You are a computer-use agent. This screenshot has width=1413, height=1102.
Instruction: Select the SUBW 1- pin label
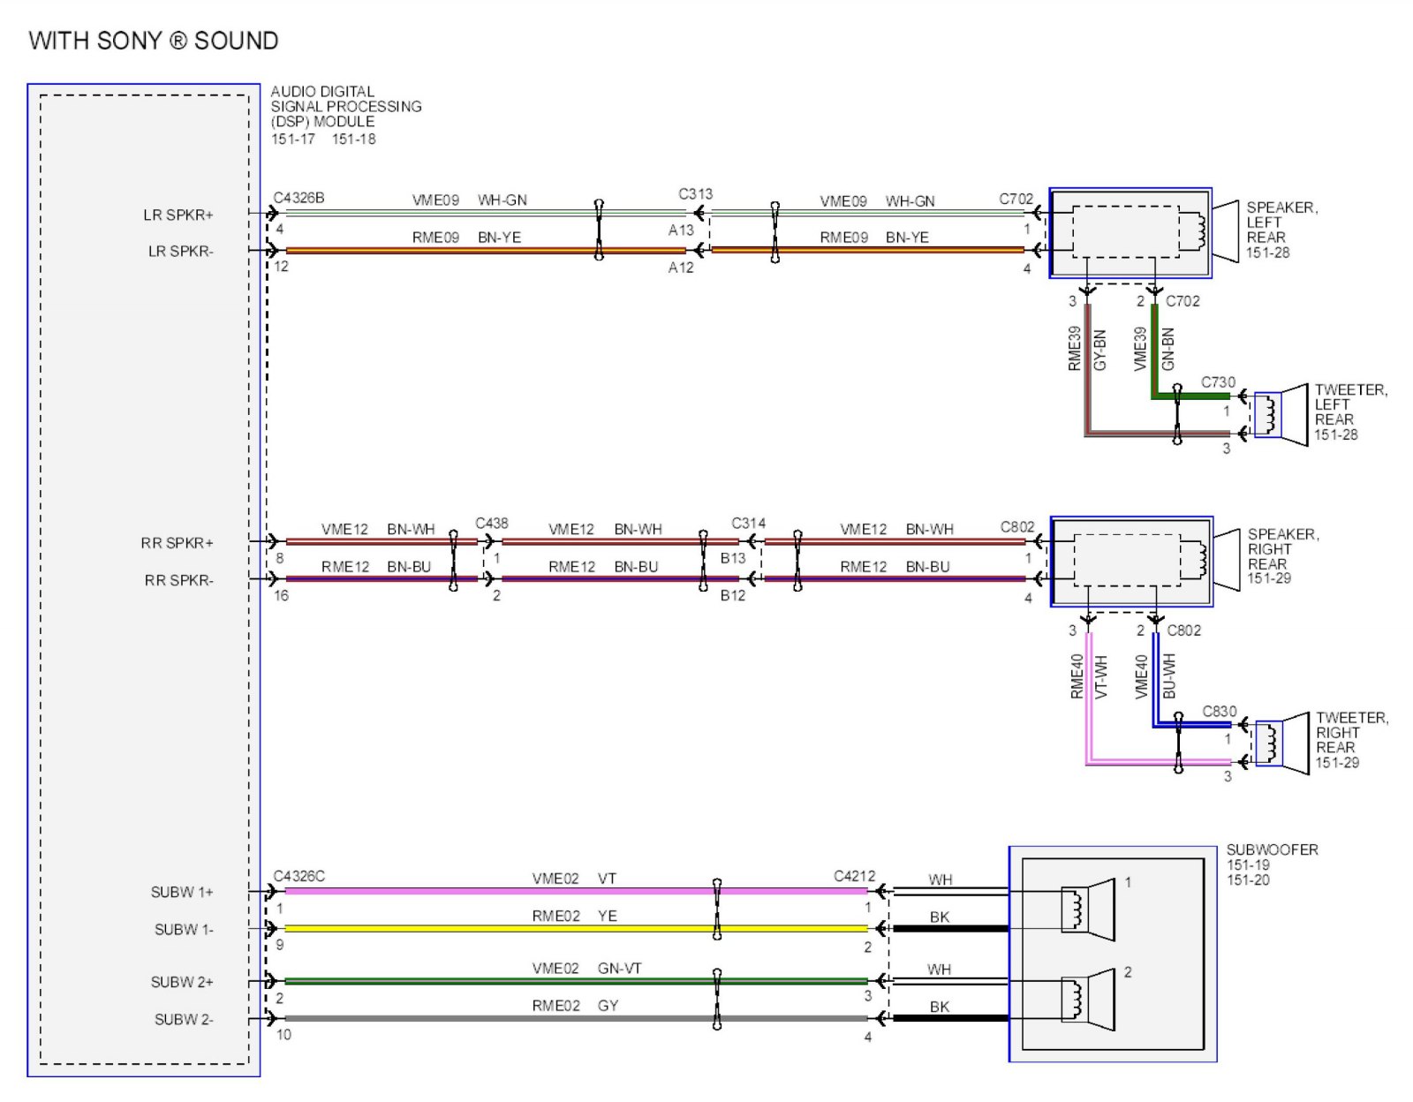[184, 929]
